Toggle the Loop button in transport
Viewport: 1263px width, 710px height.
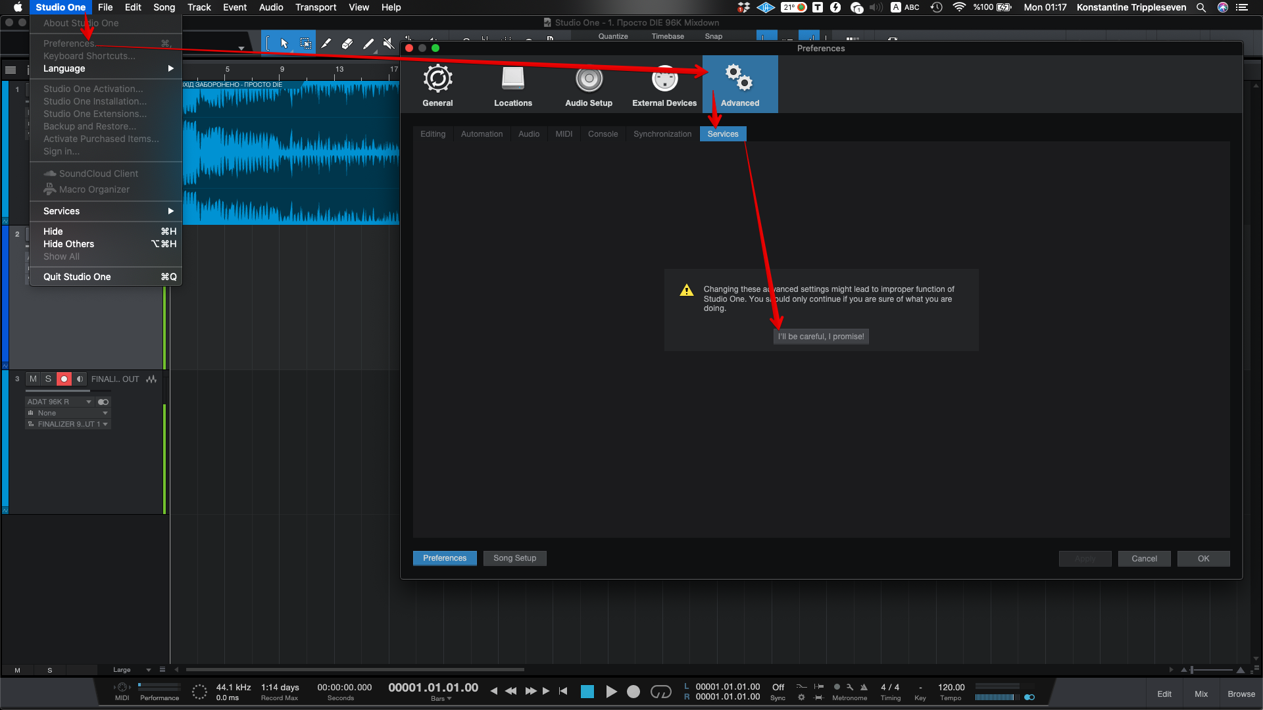(x=661, y=692)
